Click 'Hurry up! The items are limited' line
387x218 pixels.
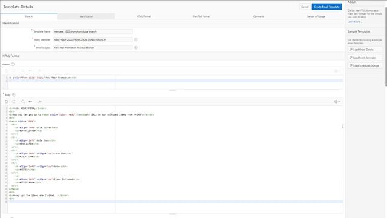tap(39, 195)
